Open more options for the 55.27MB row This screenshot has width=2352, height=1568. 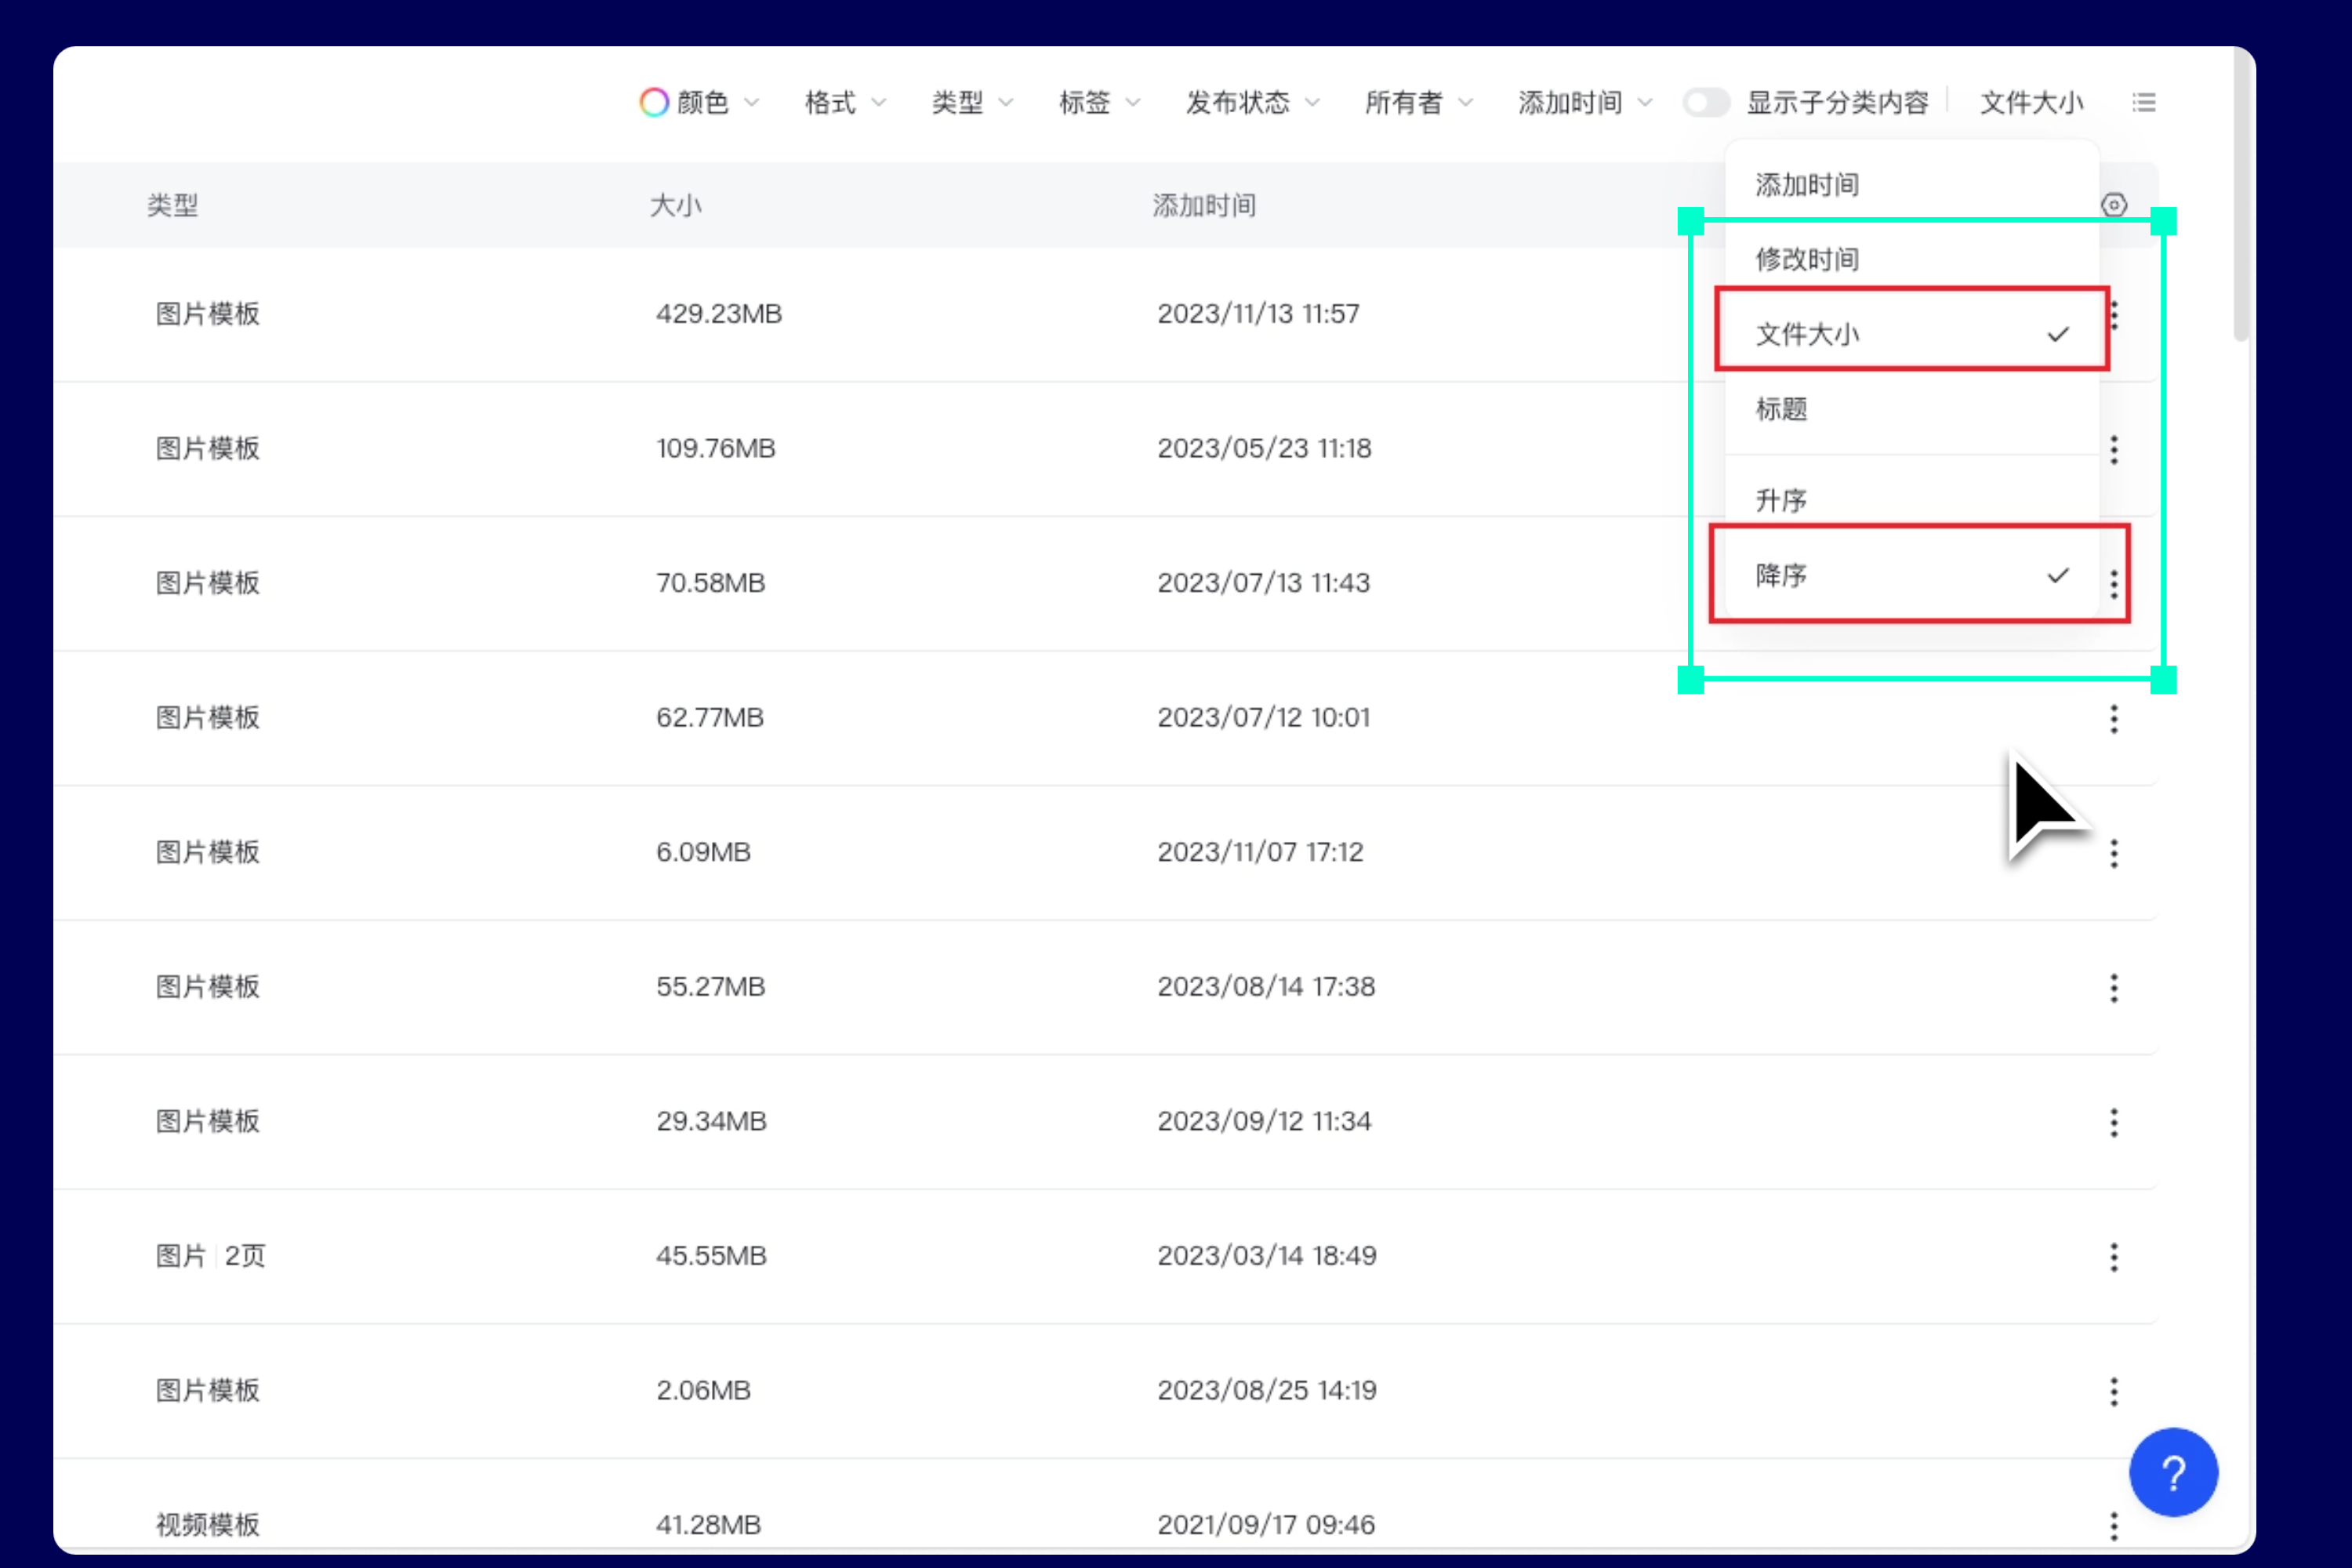2114,987
